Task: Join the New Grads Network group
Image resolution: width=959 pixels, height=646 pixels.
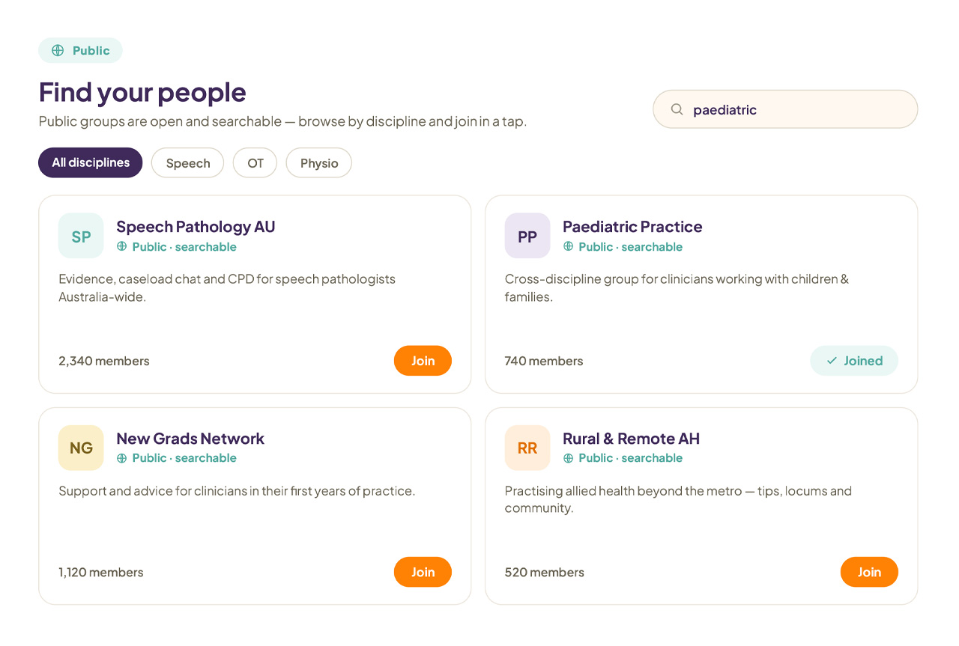Action: 423,572
